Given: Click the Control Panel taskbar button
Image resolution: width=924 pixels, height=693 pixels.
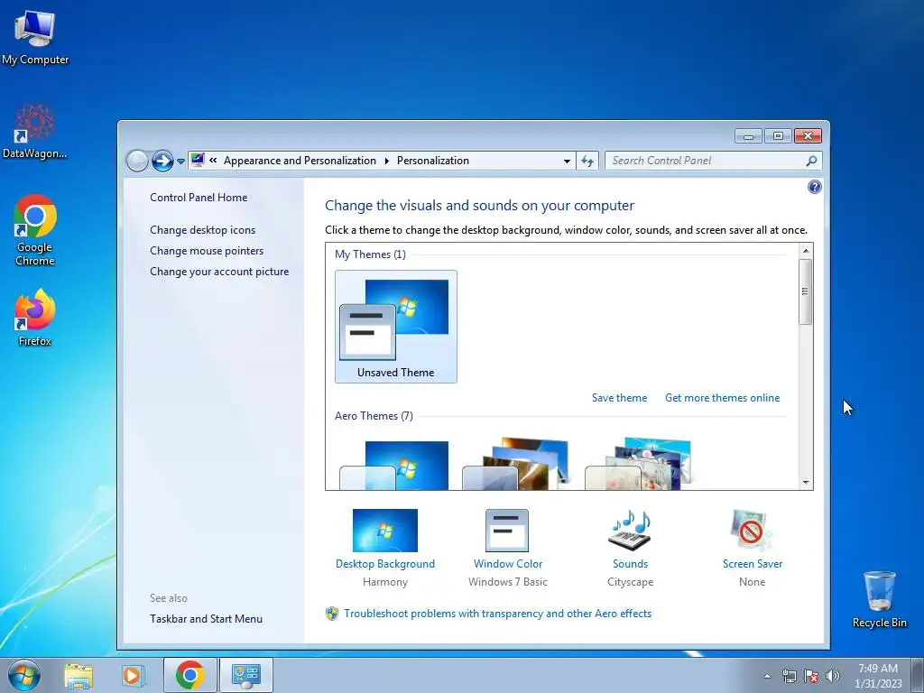Looking at the screenshot, I should 245,675.
